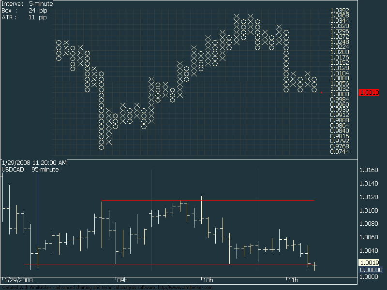Image resolution: width=387 pixels, height=290 pixels.
Task: Click the 1/29/2008 date axis label
Action: click(x=18, y=280)
